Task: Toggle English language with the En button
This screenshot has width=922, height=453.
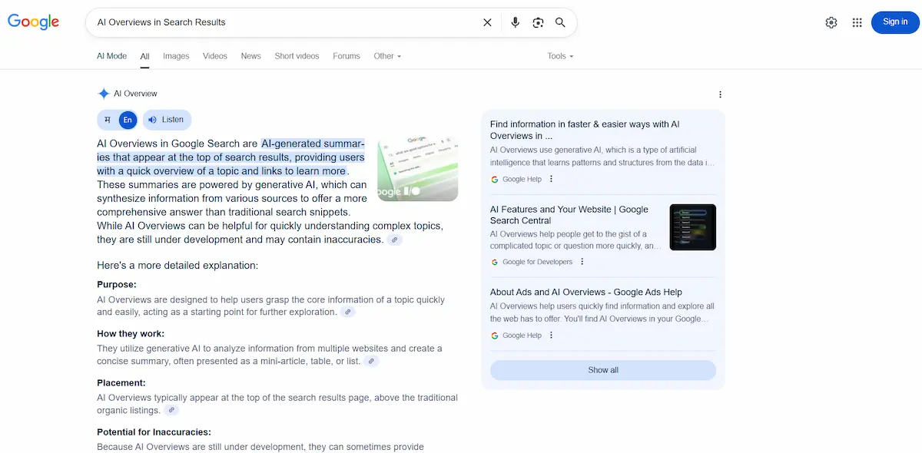Action: click(128, 120)
